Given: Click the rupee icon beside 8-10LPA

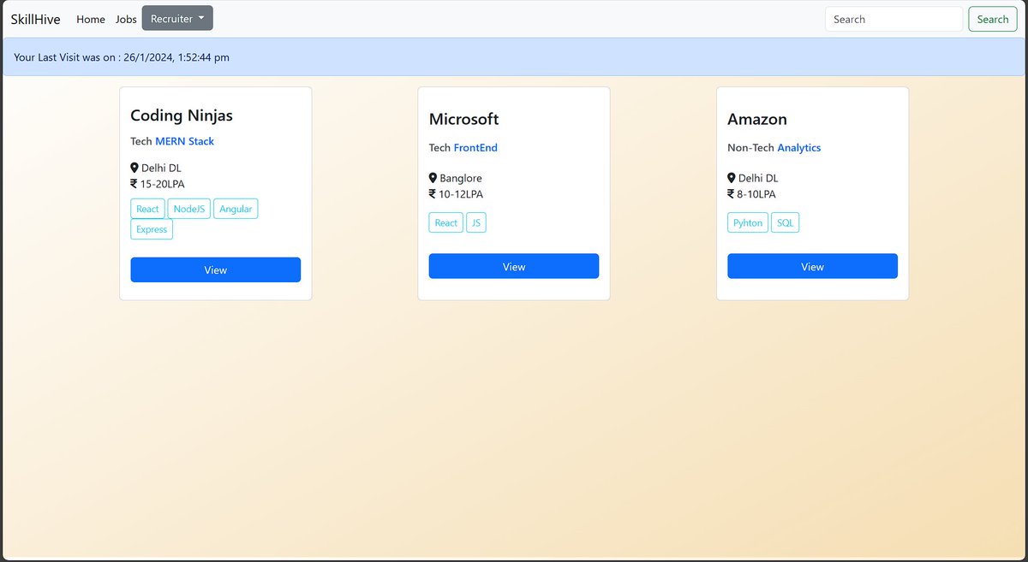Looking at the screenshot, I should tap(732, 193).
